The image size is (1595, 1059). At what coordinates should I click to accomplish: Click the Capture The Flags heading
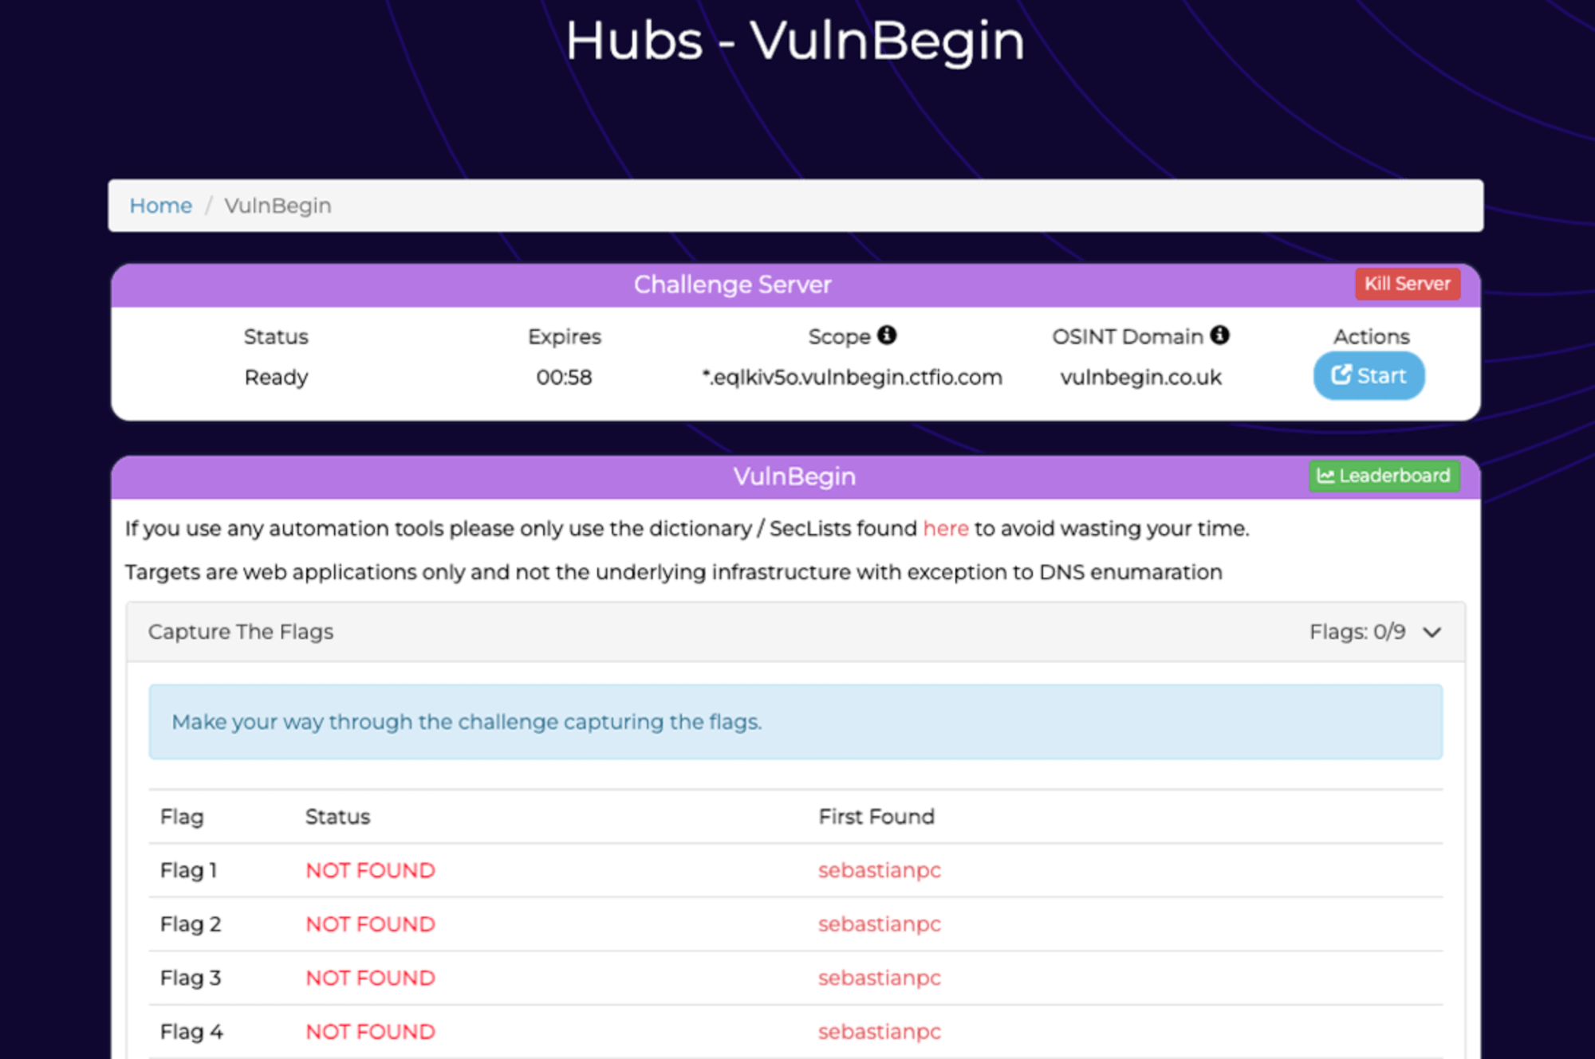click(241, 632)
